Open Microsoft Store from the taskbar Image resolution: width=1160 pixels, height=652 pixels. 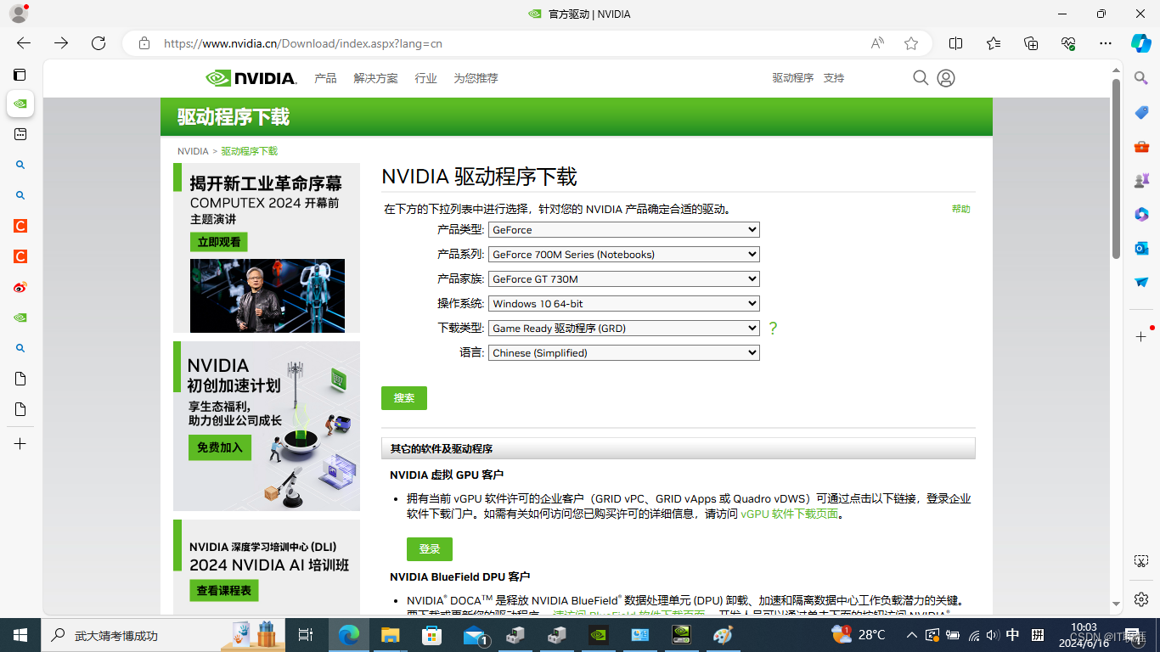431,635
